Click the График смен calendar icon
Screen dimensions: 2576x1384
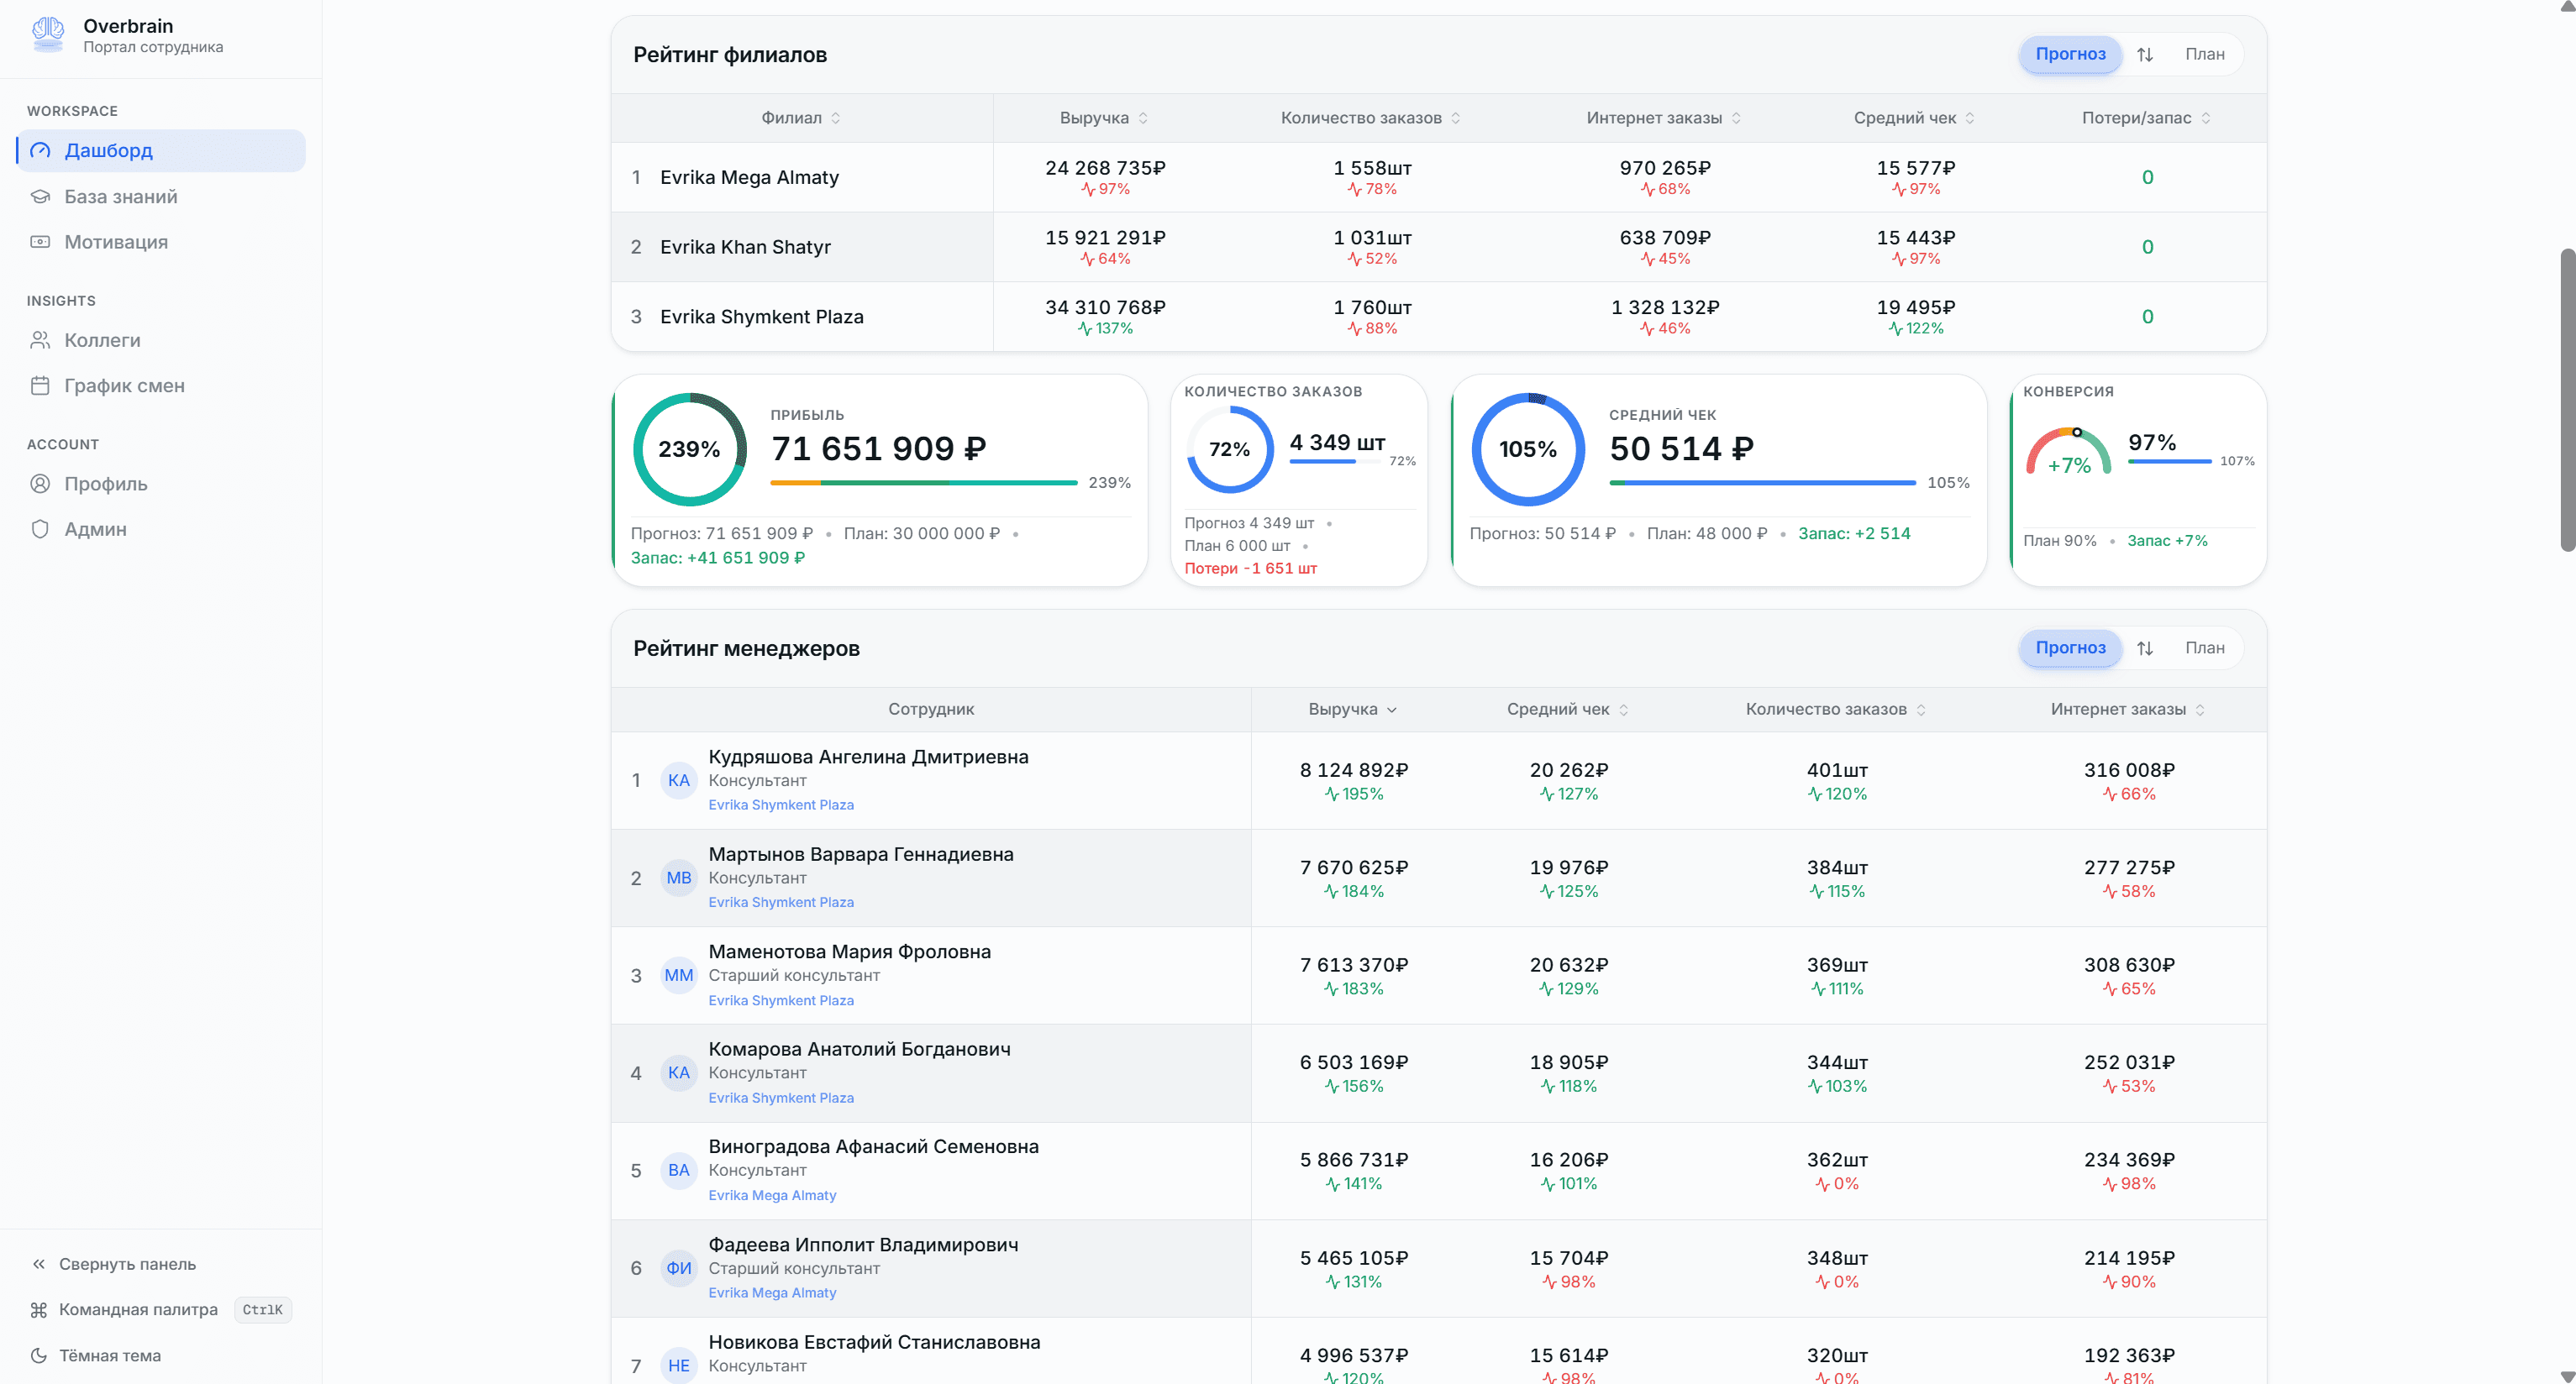click(x=40, y=385)
